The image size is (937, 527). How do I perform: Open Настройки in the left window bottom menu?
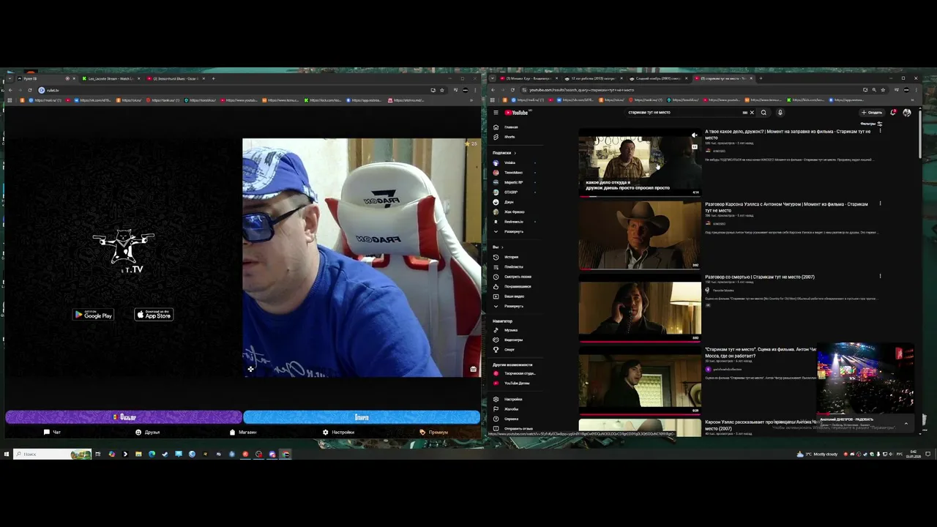[x=338, y=432]
